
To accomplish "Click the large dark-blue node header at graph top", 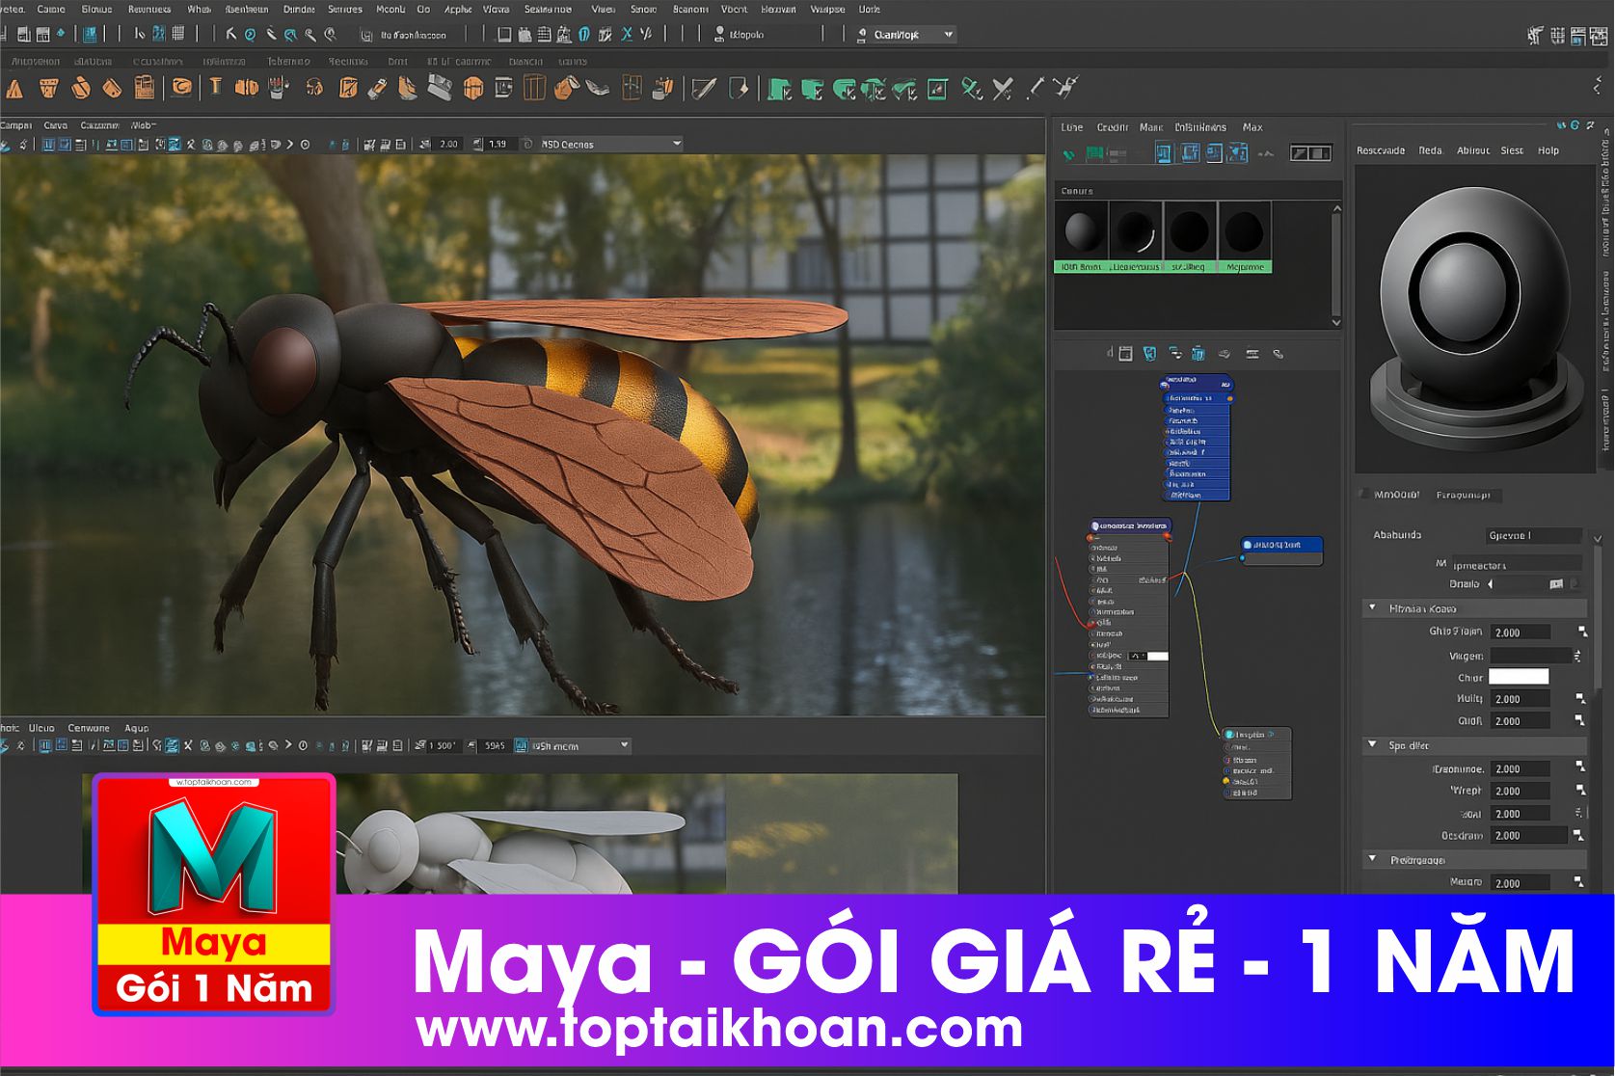I will 1197,382.
